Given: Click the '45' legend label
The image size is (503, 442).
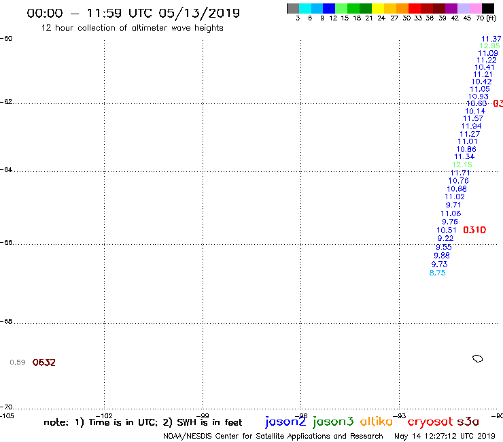Looking at the screenshot, I should 467,18.
